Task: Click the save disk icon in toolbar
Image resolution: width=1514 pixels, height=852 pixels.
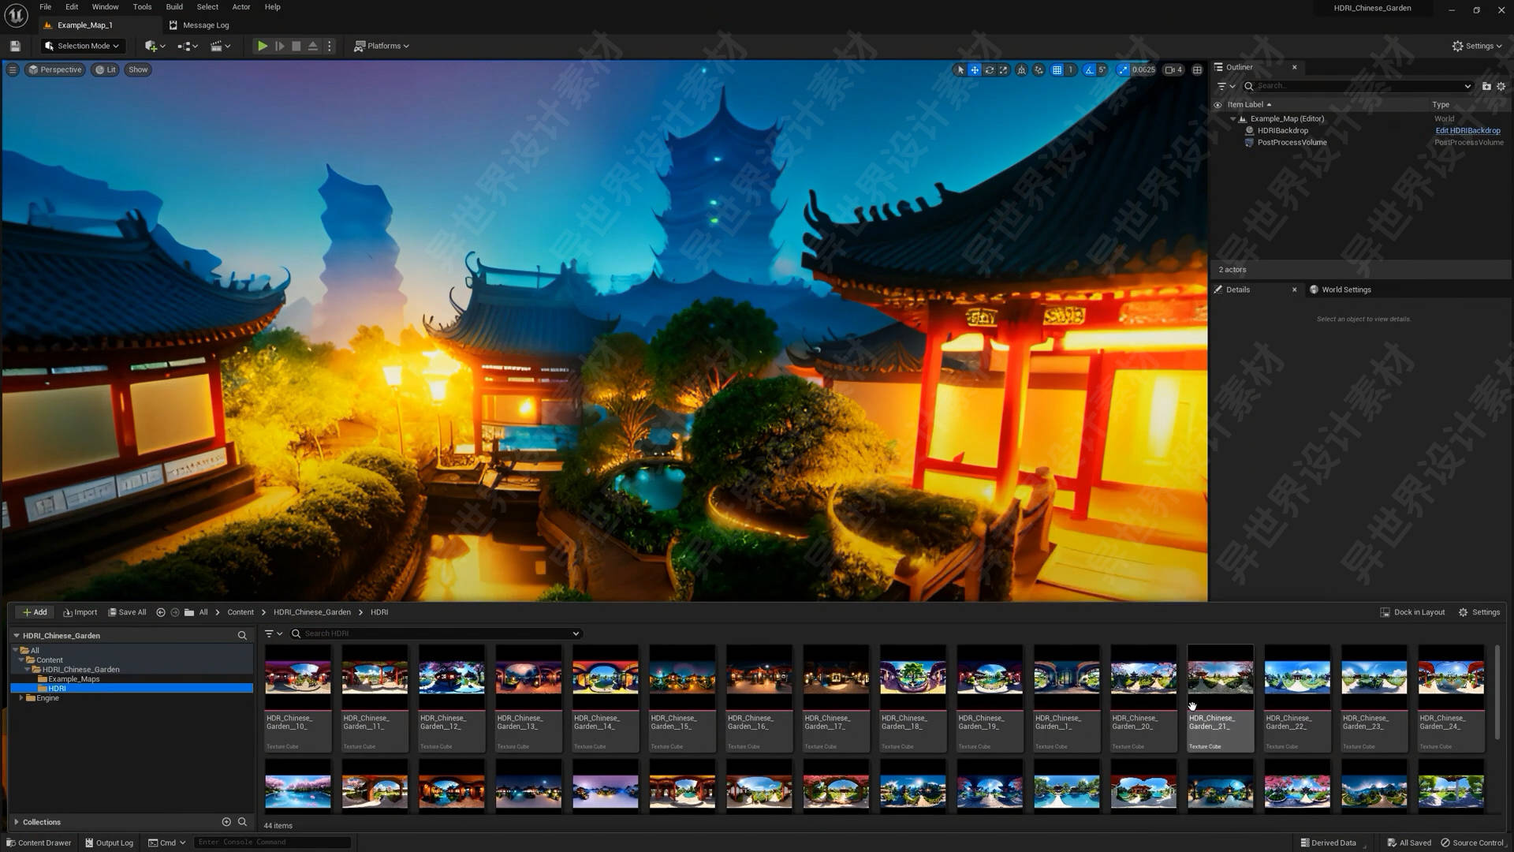Action: pos(15,47)
